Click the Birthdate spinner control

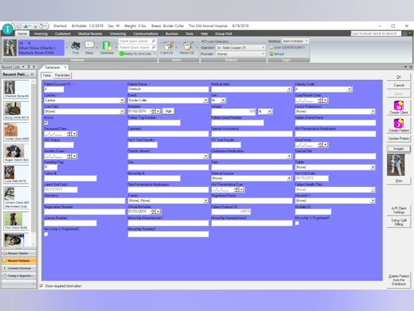click(153, 111)
